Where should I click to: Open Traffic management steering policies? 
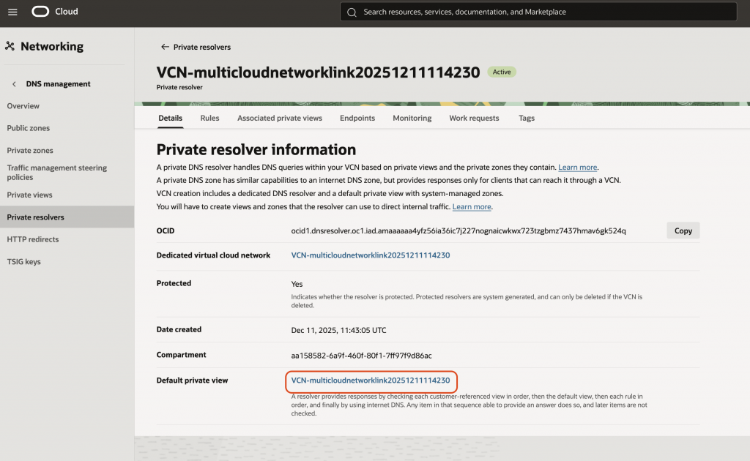[x=56, y=173]
